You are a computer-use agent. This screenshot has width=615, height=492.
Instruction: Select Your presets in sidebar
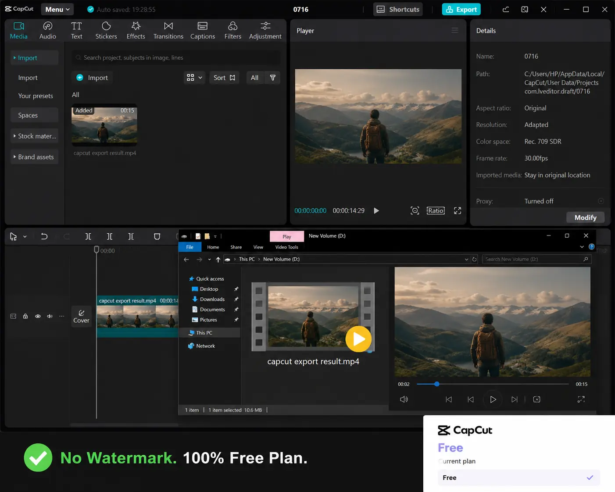36,96
